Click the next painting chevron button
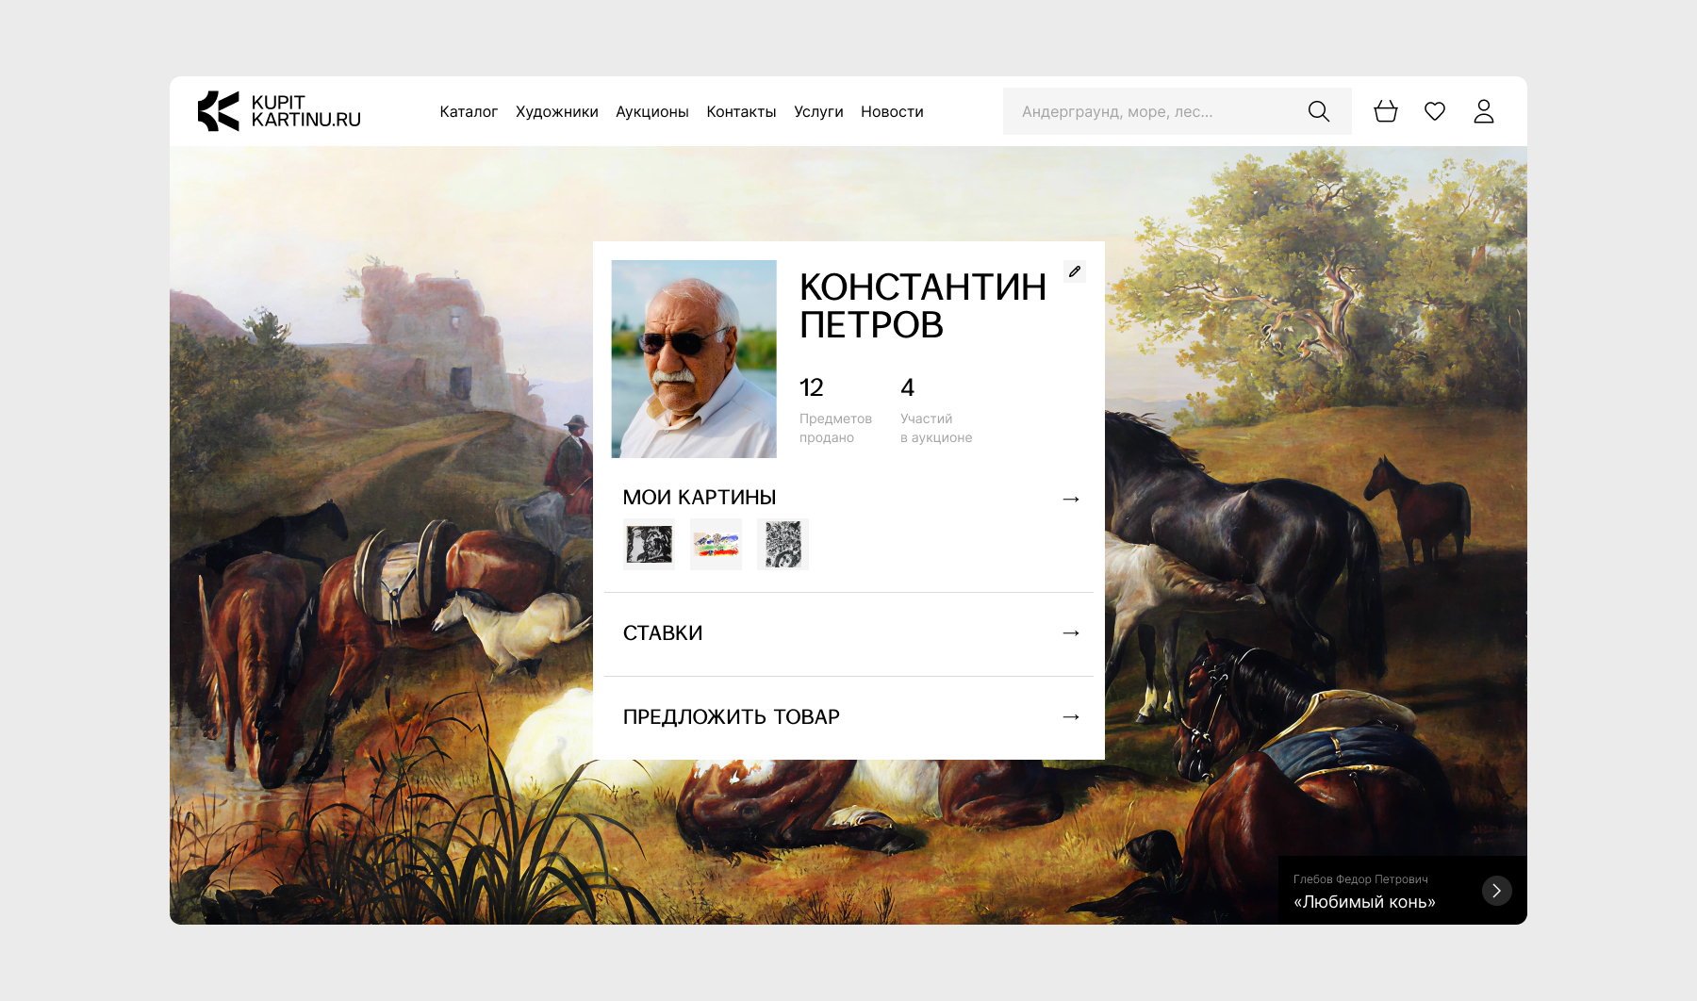1697x1001 pixels. point(1497,891)
